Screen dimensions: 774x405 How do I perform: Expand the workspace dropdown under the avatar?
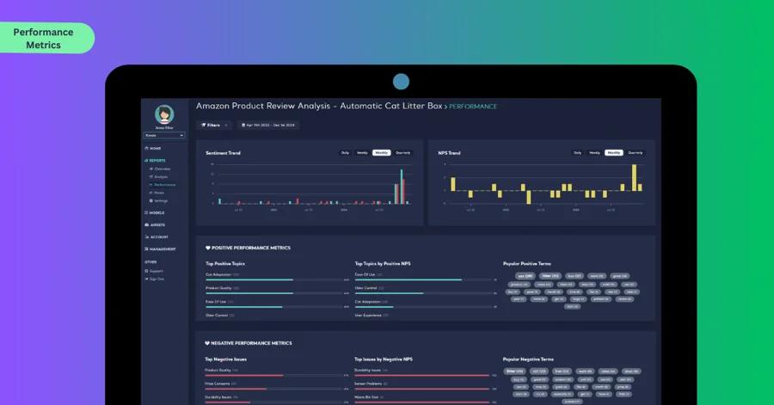coord(164,135)
